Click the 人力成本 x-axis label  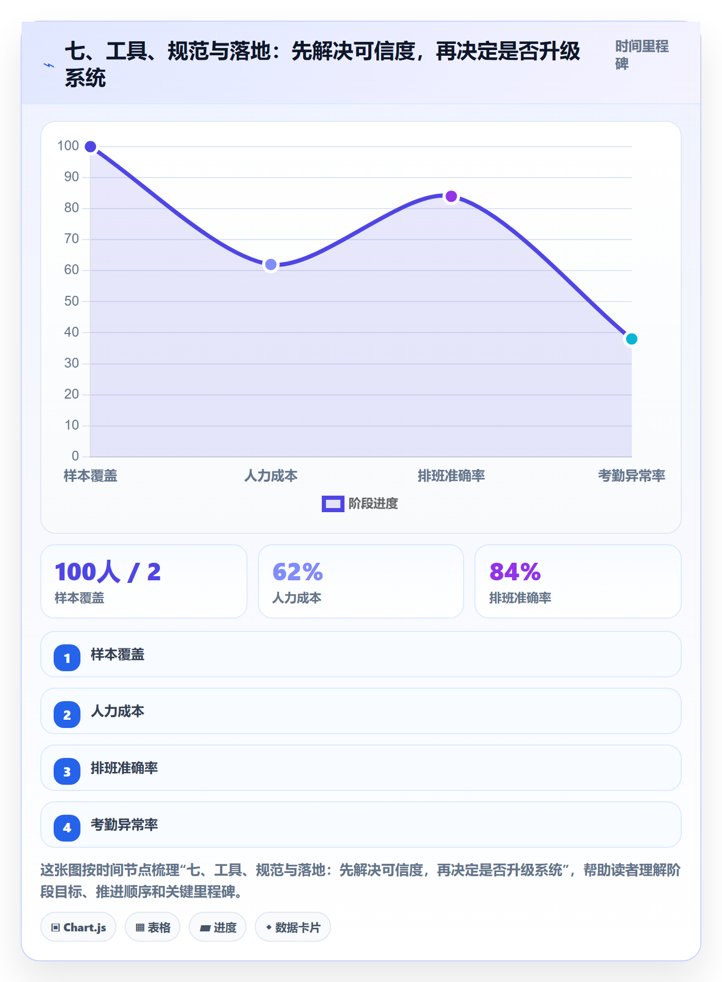pyautogui.click(x=271, y=476)
